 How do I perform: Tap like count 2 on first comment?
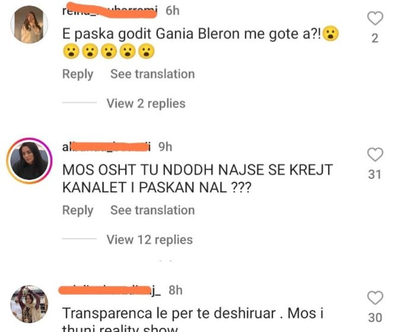point(375,38)
